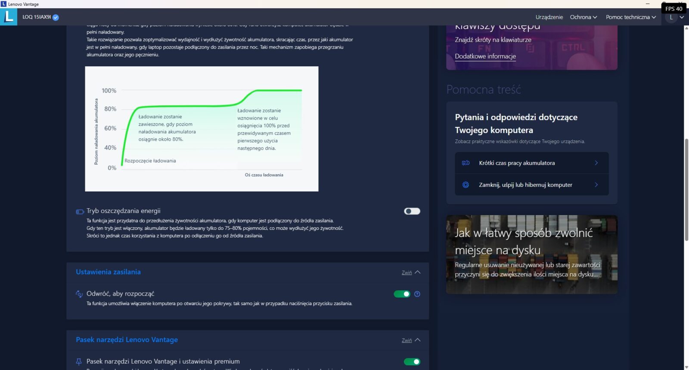
Task: Collapse the Pasek narzędzi Lenovo Vantage section
Action: 411,340
